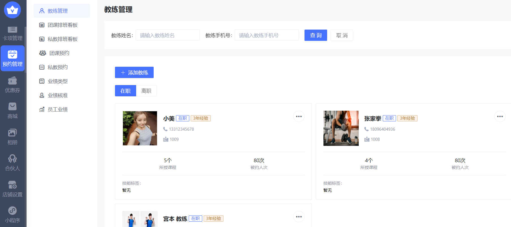
Task: Click 在职 tag on 张家拳's card
Action: tap(389, 118)
